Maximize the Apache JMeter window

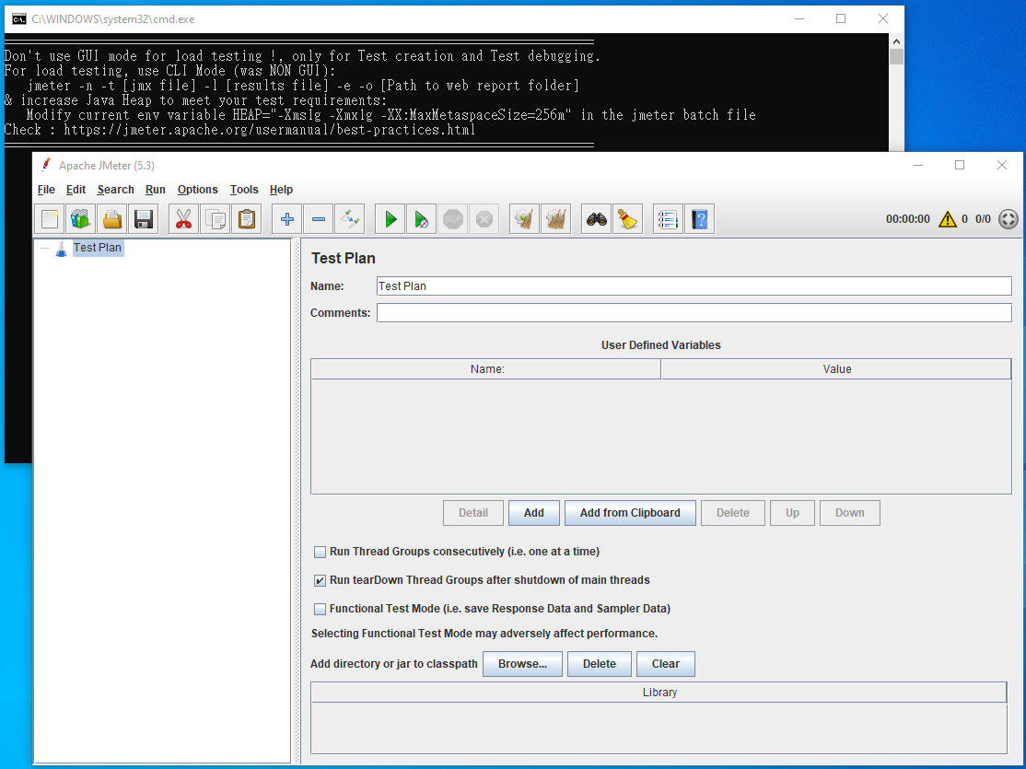point(960,165)
